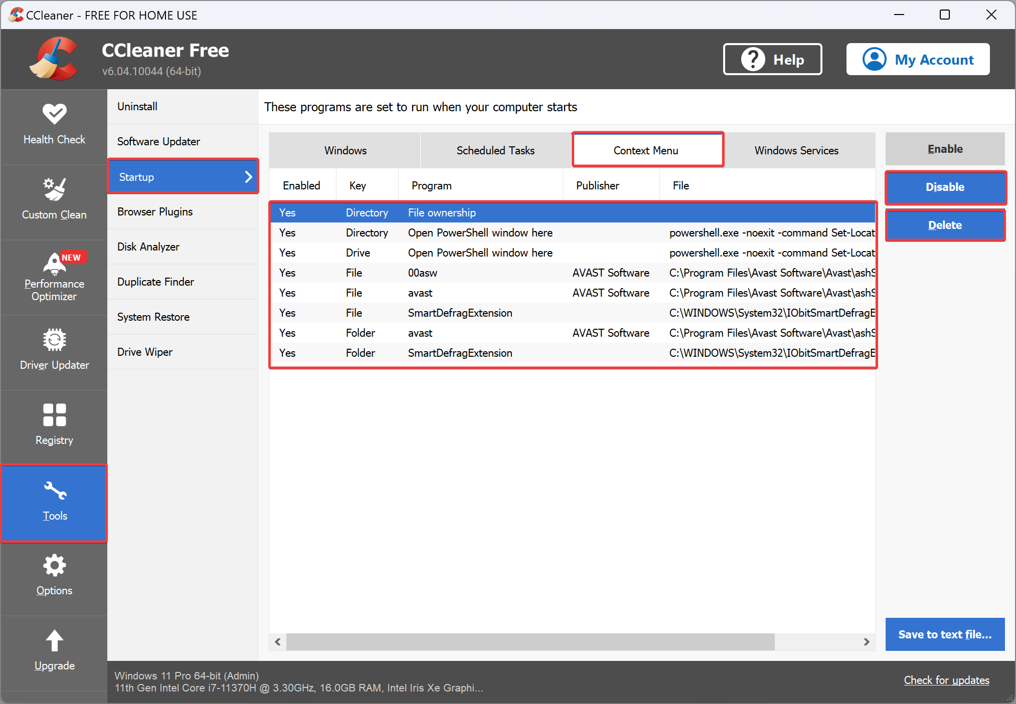Open Browser Plugins tool
The width and height of the screenshot is (1016, 704).
[x=183, y=212]
